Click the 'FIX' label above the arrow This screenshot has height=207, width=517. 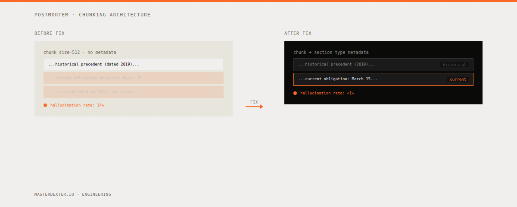[x=254, y=102]
